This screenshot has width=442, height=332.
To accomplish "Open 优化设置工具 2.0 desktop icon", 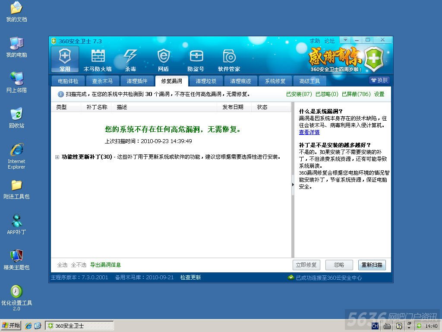I will 17,298.
